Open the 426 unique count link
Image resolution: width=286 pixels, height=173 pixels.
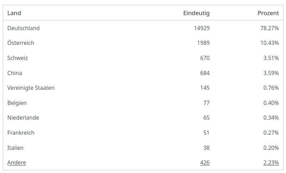tap(205, 162)
